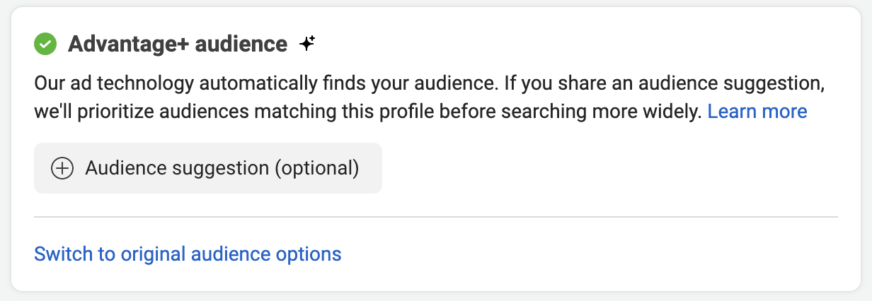Open the Learn more link
Viewport: 872px width, 301px height.
pyautogui.click(x=757, y=111)
